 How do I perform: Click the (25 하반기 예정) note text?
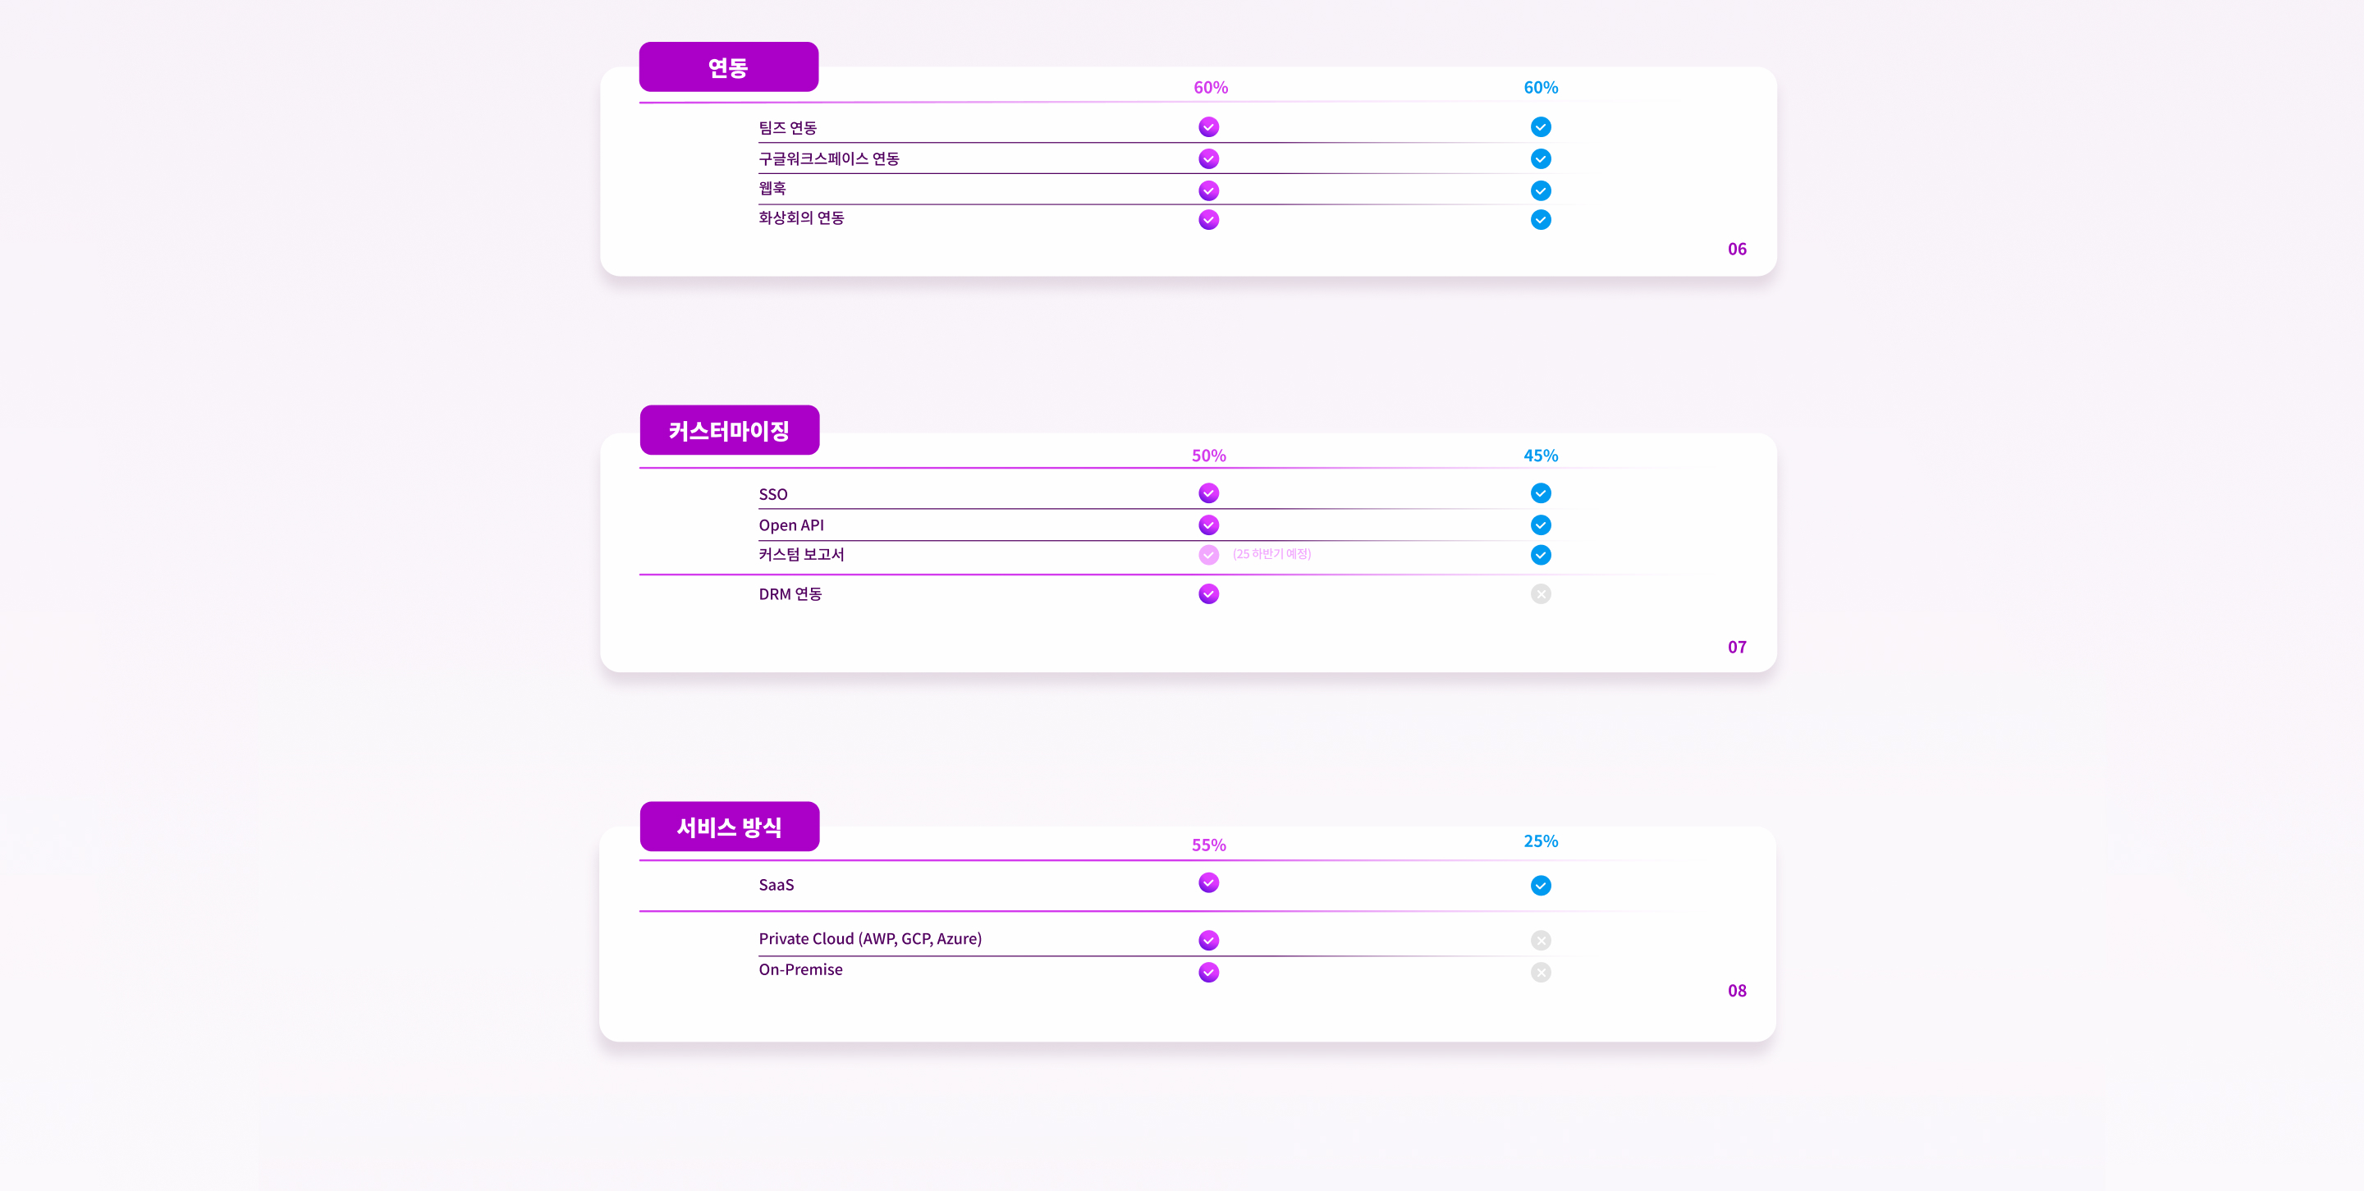click(1271, 554)
